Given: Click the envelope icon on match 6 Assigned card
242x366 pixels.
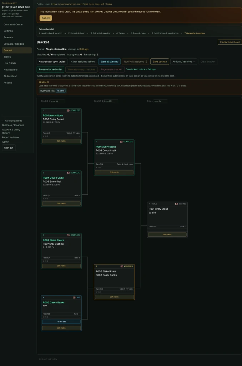Looking at the screenshot, I should pos(122,266).
